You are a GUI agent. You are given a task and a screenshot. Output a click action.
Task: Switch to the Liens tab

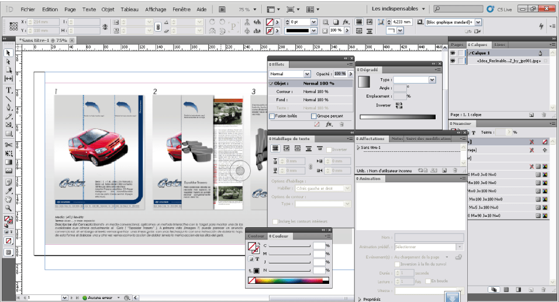(x=499, y=45)
